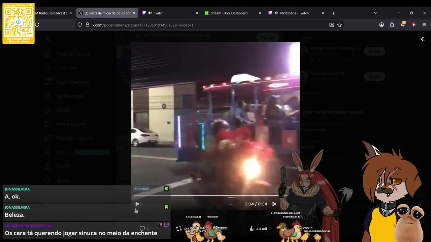Click the extension icon with orange badge

click(403, 24)
